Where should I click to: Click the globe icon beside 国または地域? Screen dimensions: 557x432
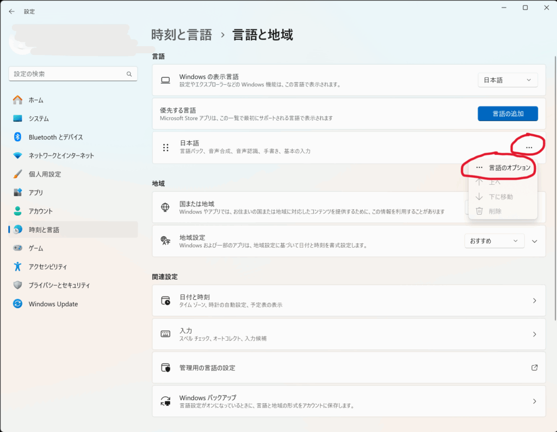pos(165,207)
